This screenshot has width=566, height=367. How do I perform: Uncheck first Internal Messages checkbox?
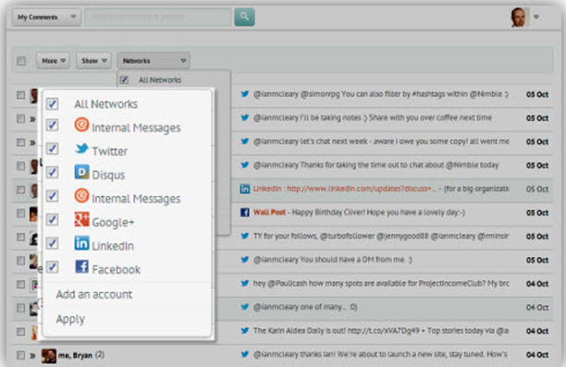[x=53, y=125]
